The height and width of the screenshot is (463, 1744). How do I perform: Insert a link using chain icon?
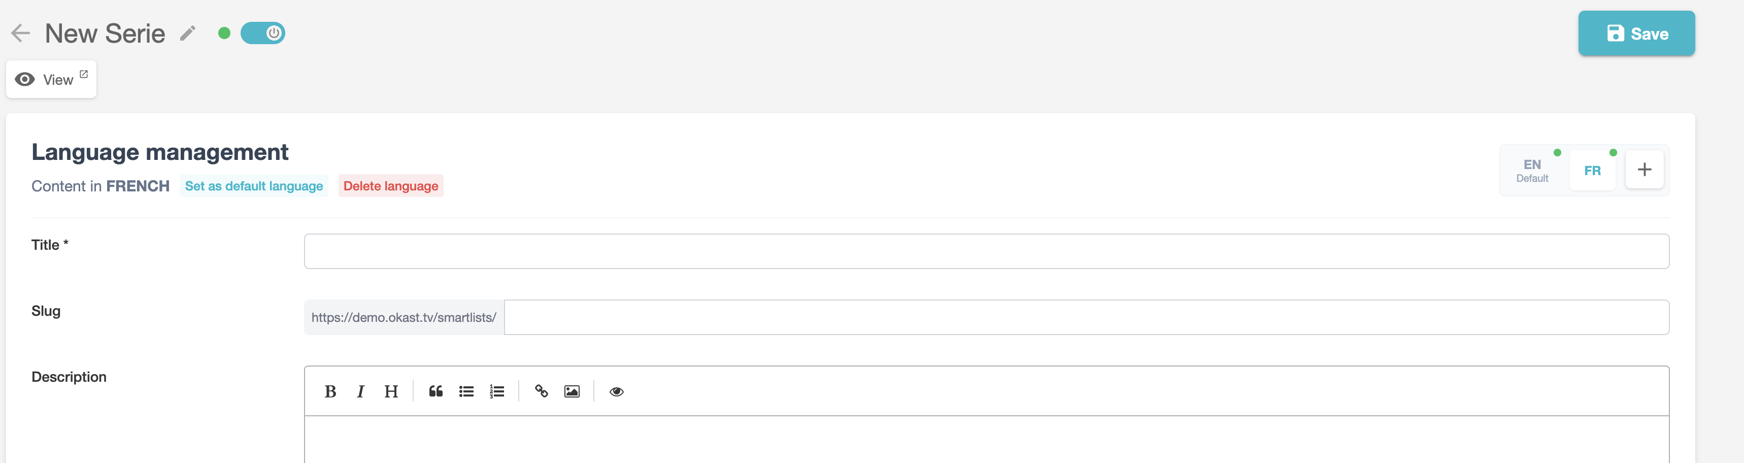point(541,391)
